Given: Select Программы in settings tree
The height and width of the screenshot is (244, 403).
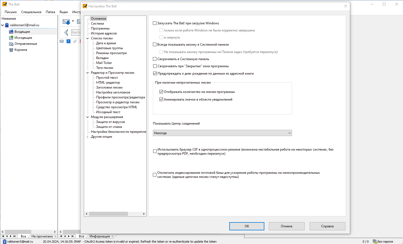Looking at the screenshot, I should (100, 28).
